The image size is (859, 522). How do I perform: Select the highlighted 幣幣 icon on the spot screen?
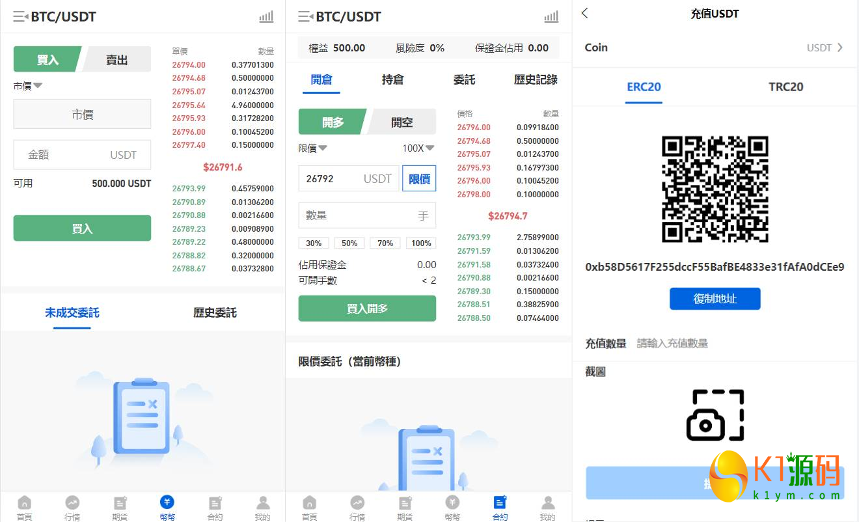[x=167, y=502]
